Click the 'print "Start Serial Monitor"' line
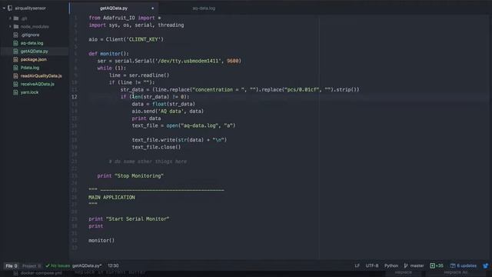 (x=128, y=219)
